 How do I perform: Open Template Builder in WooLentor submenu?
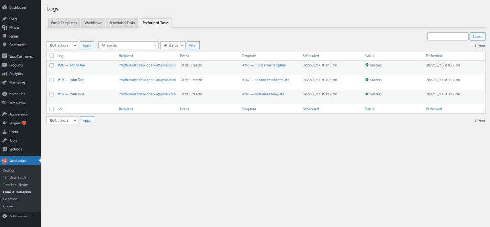pos(15,177)
